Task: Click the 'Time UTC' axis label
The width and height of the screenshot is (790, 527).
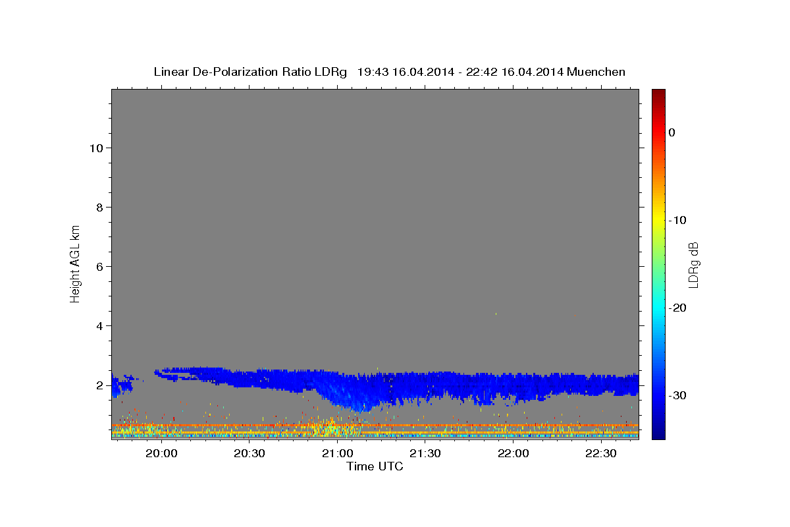Action: (x=375, y=466)
